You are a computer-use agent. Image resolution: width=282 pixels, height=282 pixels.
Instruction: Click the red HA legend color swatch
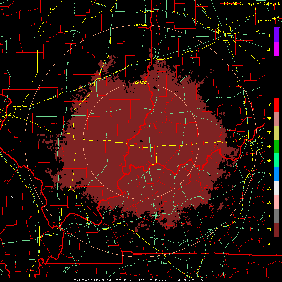[x=277, y=105]
